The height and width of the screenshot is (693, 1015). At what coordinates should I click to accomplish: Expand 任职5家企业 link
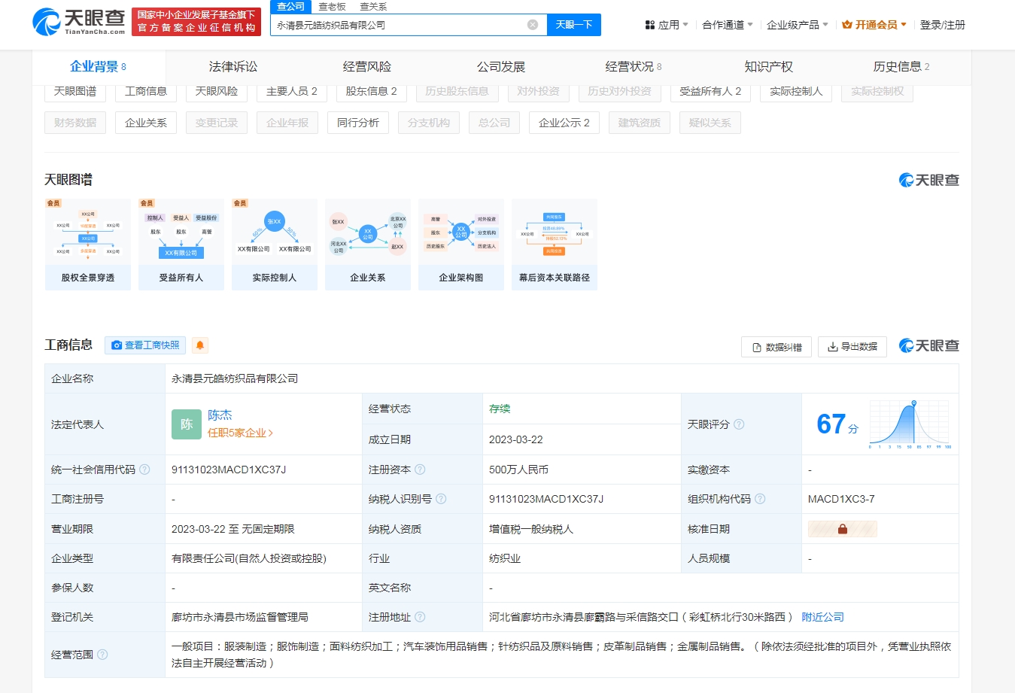coord(241,433)
